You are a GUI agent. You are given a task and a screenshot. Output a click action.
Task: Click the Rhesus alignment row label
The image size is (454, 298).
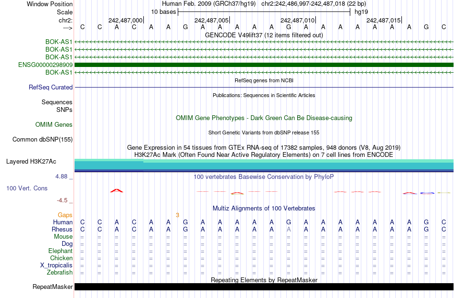[x=62, y=230]
